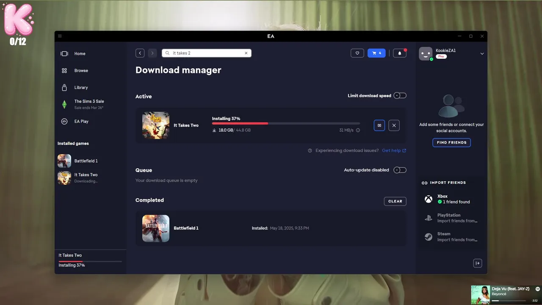Click the search field containing 'it takes 2'
This screenshot has width=542, height=305.
(207, 53)
